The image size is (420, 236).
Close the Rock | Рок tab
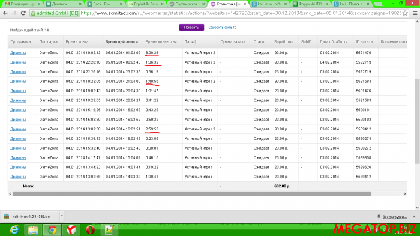(121, 4)
